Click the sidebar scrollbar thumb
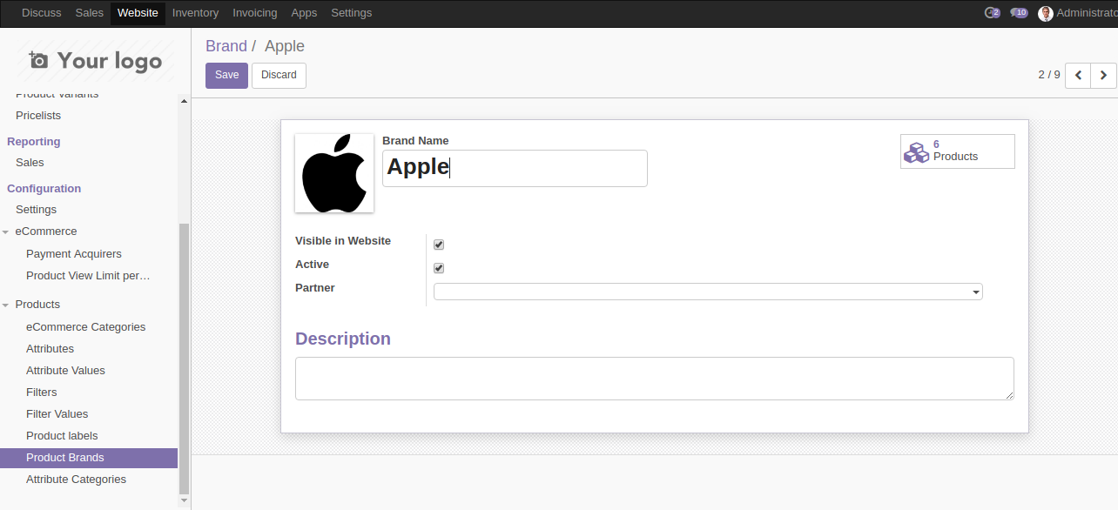 pos(184,358)
